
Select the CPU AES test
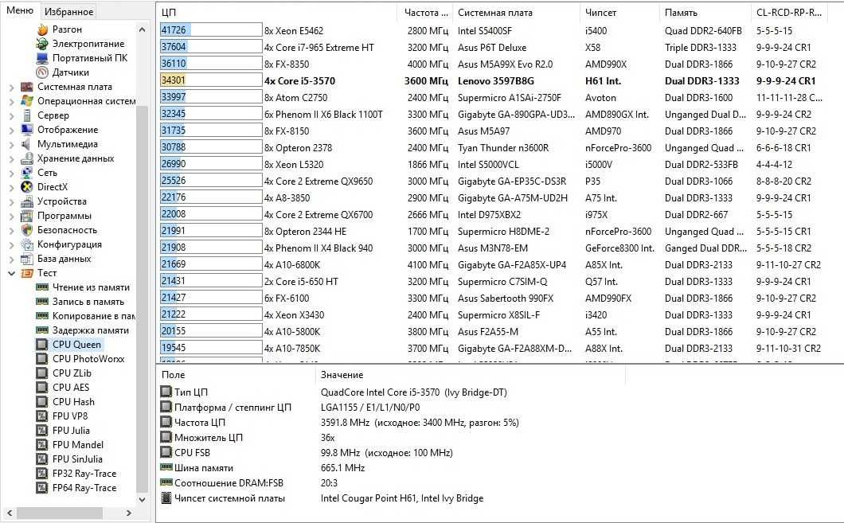(x=71, y=388)
